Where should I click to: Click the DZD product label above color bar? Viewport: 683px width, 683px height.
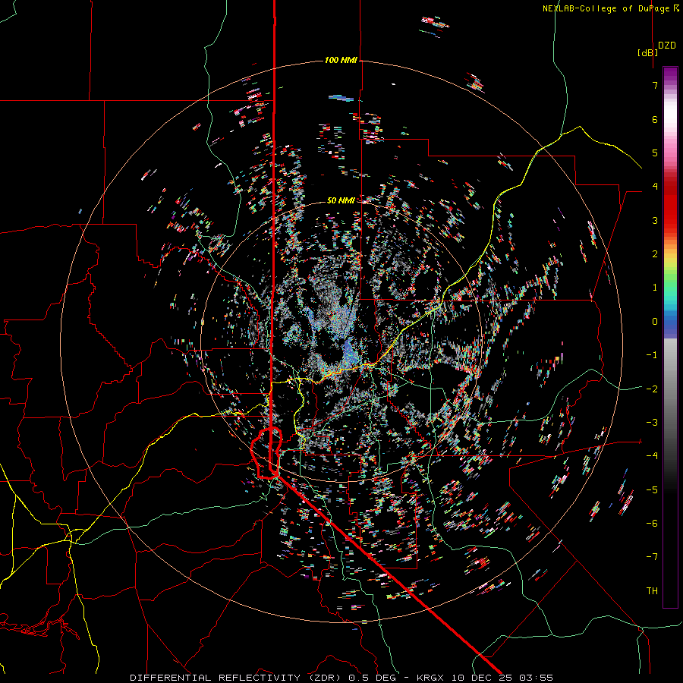coord(667,46)
